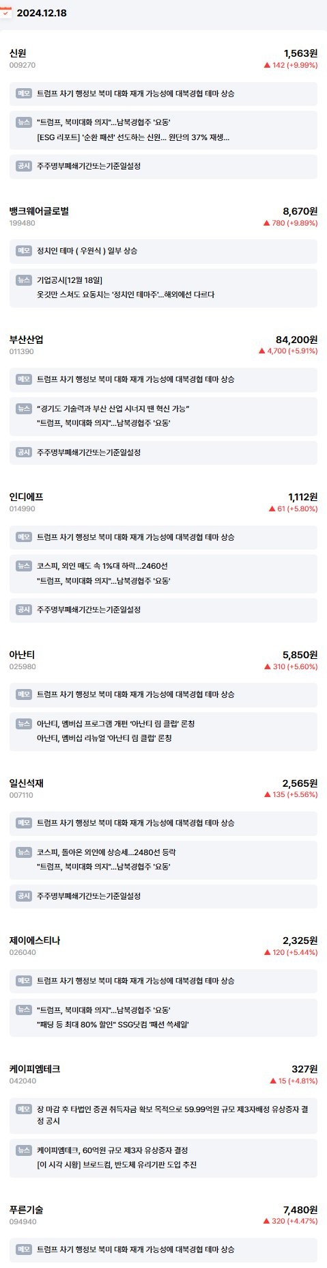
Task: Open 인디에프 공시 주주명부폐쇄기간 row
Action: coord(163,609)
